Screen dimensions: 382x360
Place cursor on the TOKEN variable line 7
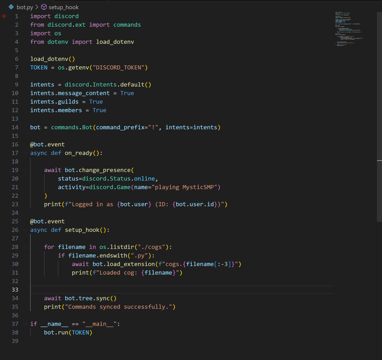[x=39, y=67]
